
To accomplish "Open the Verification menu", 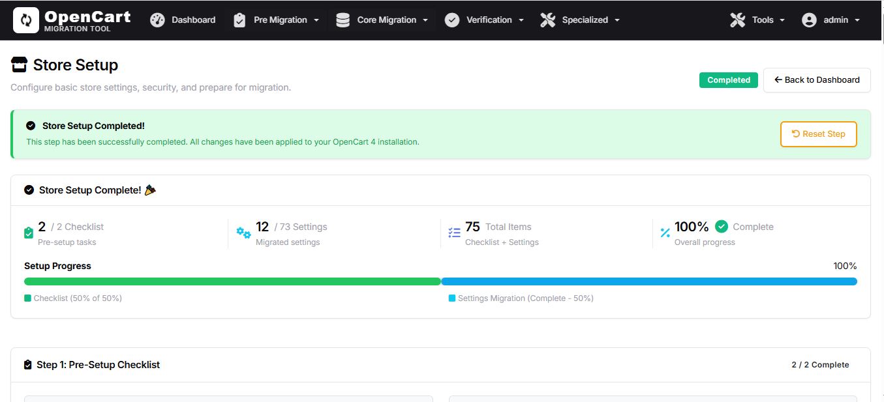I will 489,20.
